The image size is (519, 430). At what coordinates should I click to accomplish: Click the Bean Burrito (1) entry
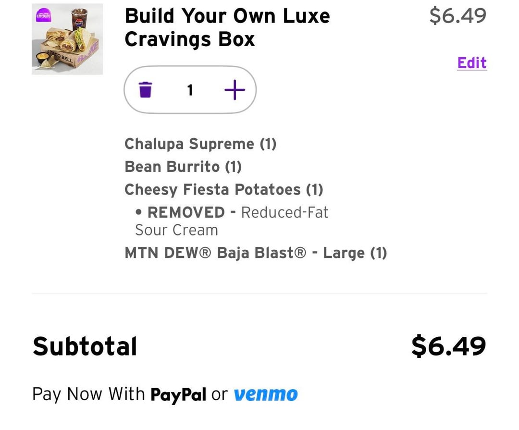click(x=183, y=167)
